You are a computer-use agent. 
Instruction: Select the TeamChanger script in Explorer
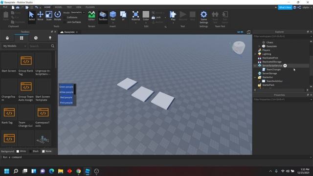[x=273, y=69]
